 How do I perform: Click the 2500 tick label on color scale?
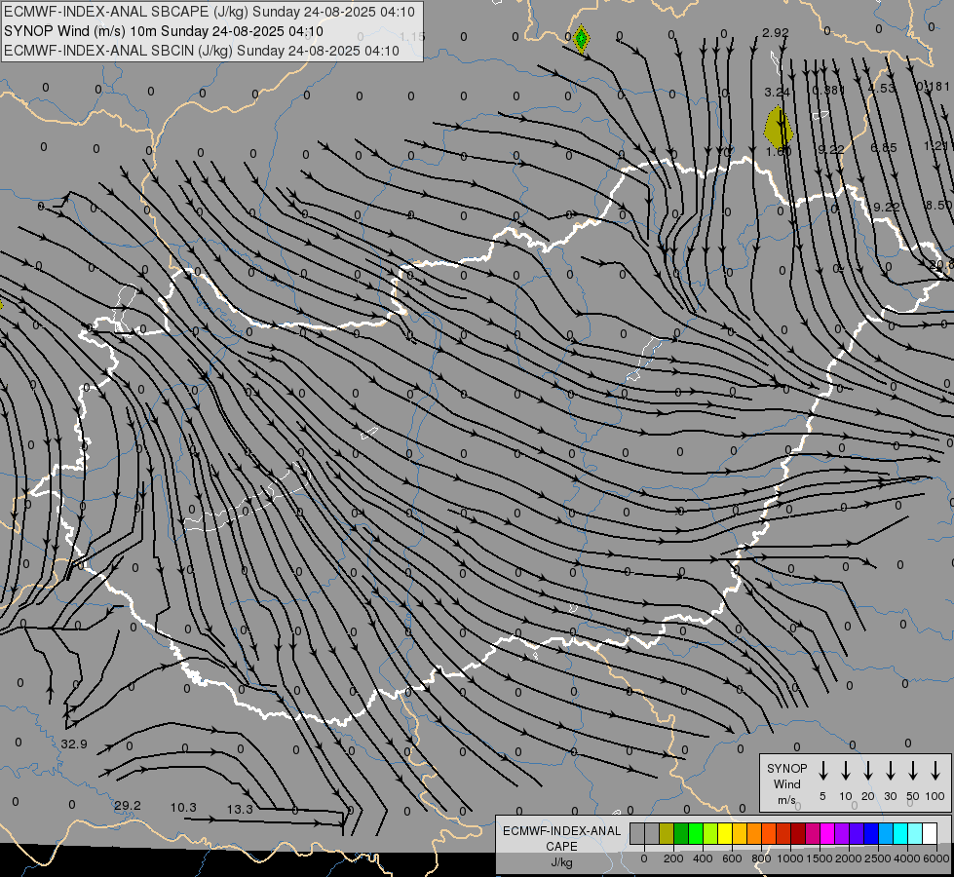(878, 858)
